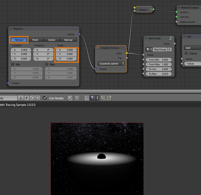Viewport: 201px width, 195px height.
Task: Click the pin node tree icon
Action: click(x=70, y=98)
